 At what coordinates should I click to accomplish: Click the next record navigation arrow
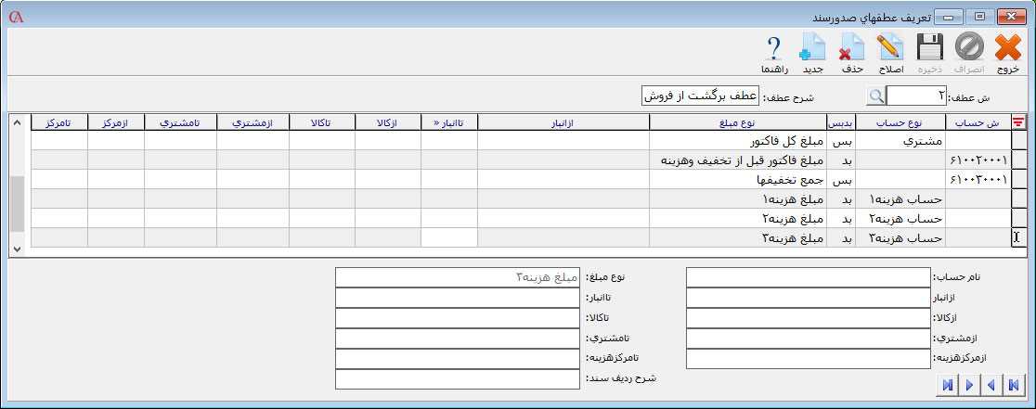pos(969,385)
